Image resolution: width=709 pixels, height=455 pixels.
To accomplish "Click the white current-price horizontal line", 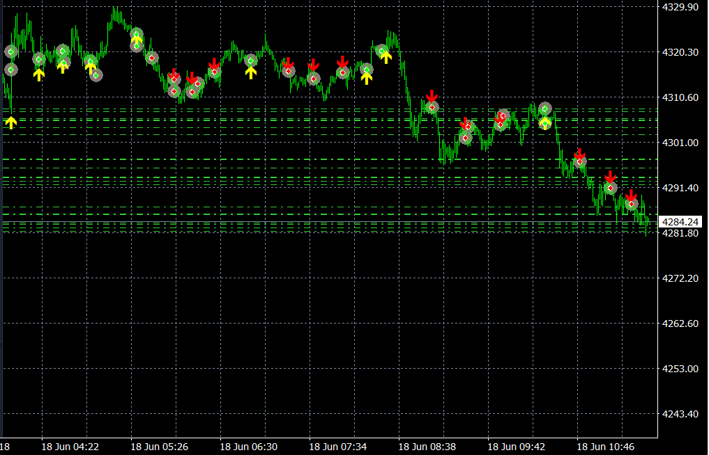I will [329, 222].
